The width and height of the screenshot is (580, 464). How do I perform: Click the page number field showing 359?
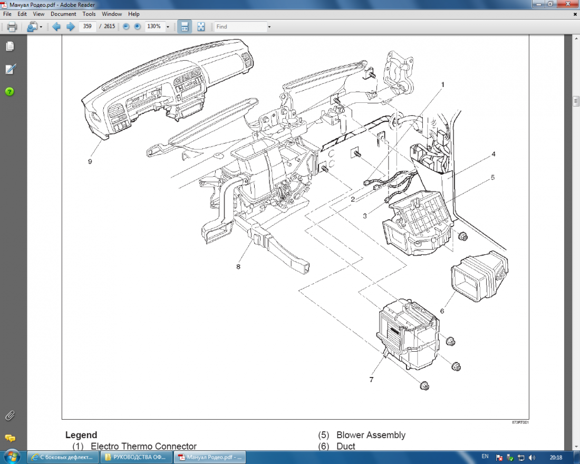click(x=87, y=27)
